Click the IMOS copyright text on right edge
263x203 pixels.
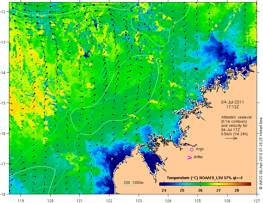[261, 153]
